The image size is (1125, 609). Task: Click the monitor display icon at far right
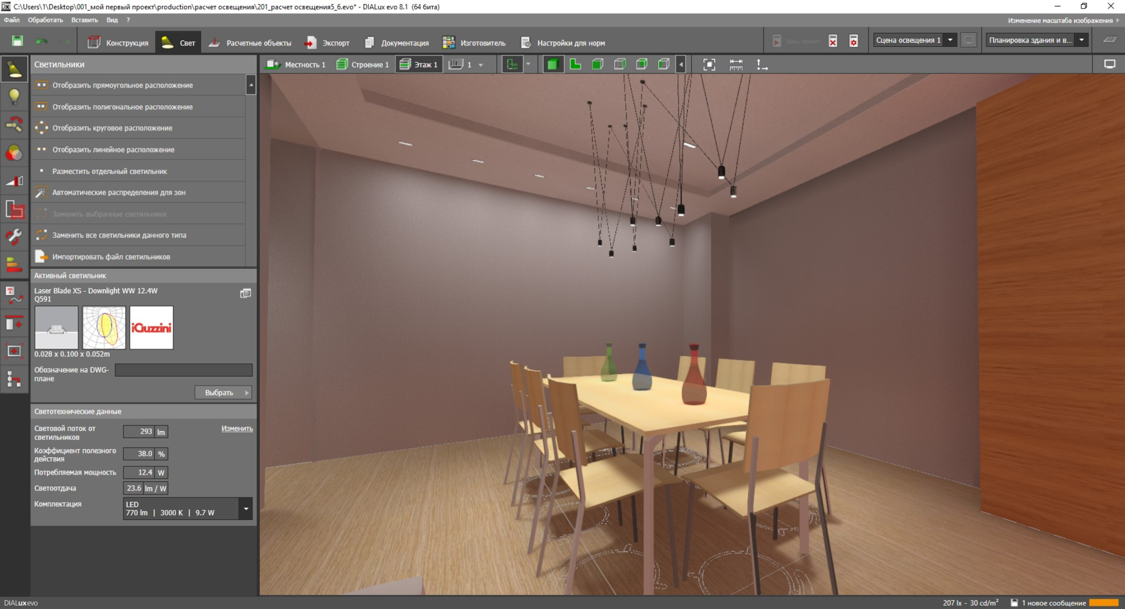pos(1110,64)
